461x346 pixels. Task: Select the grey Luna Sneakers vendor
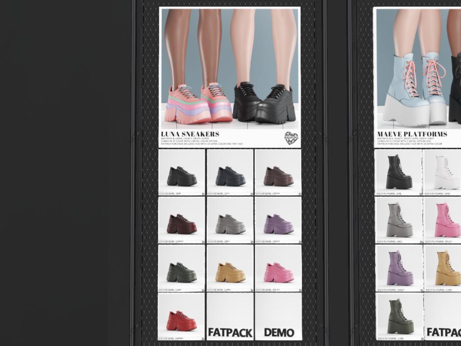click(x=230, y=221)
